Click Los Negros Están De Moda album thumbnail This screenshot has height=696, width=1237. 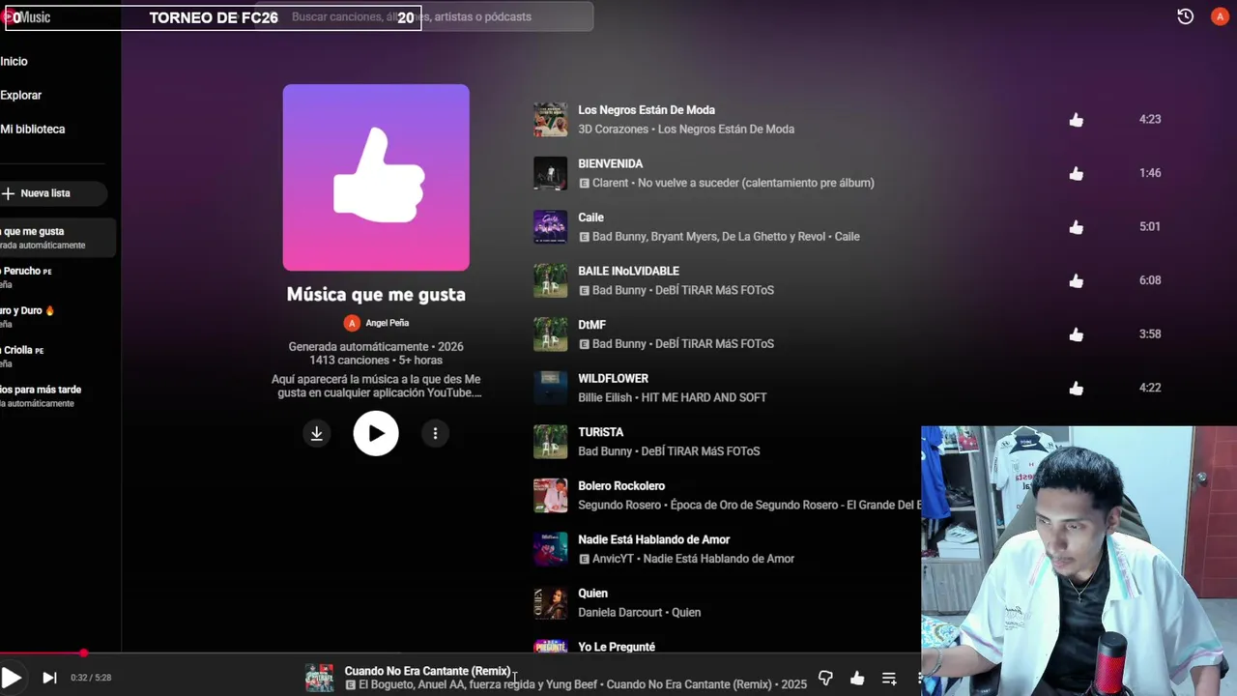(x=550, y=120)
